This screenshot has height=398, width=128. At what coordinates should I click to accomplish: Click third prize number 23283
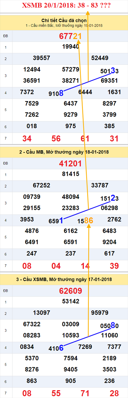click(x=70, y=208)
